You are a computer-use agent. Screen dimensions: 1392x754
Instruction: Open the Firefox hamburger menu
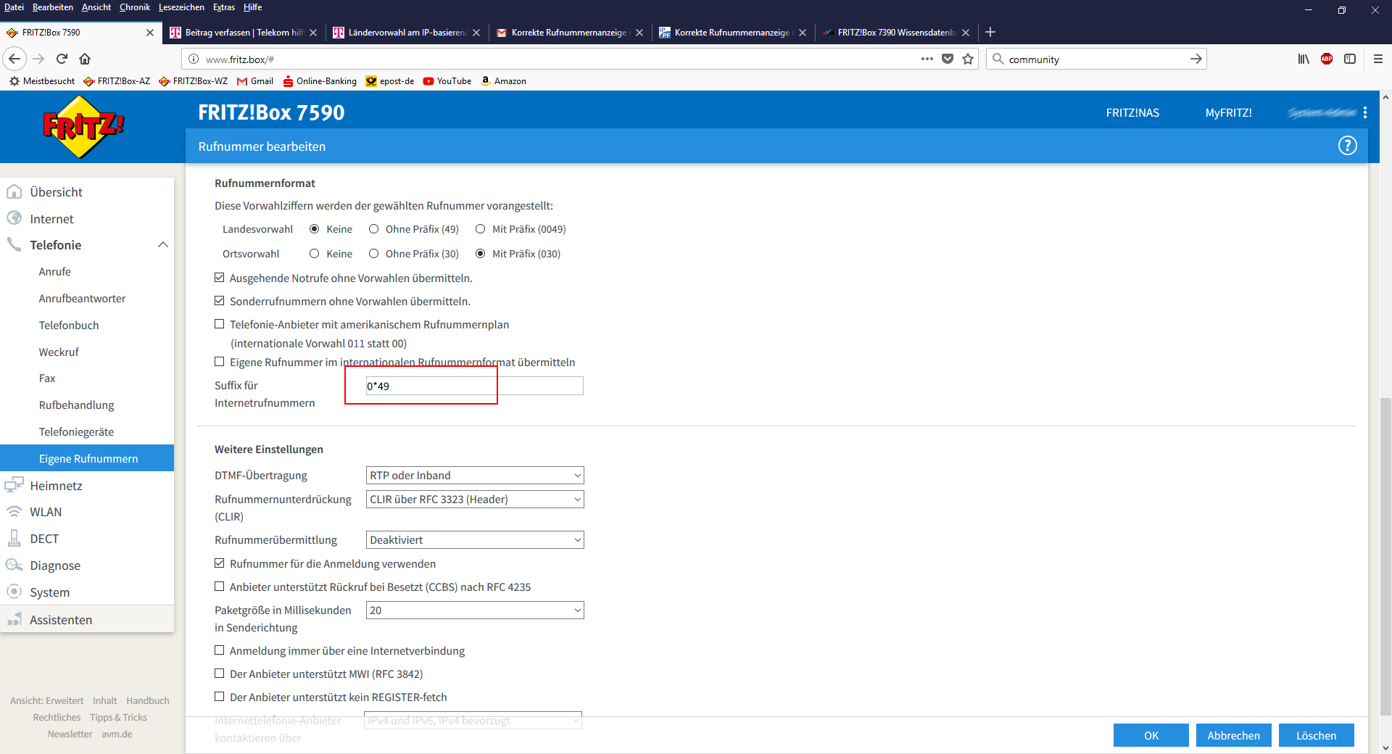pos(1378,59)
